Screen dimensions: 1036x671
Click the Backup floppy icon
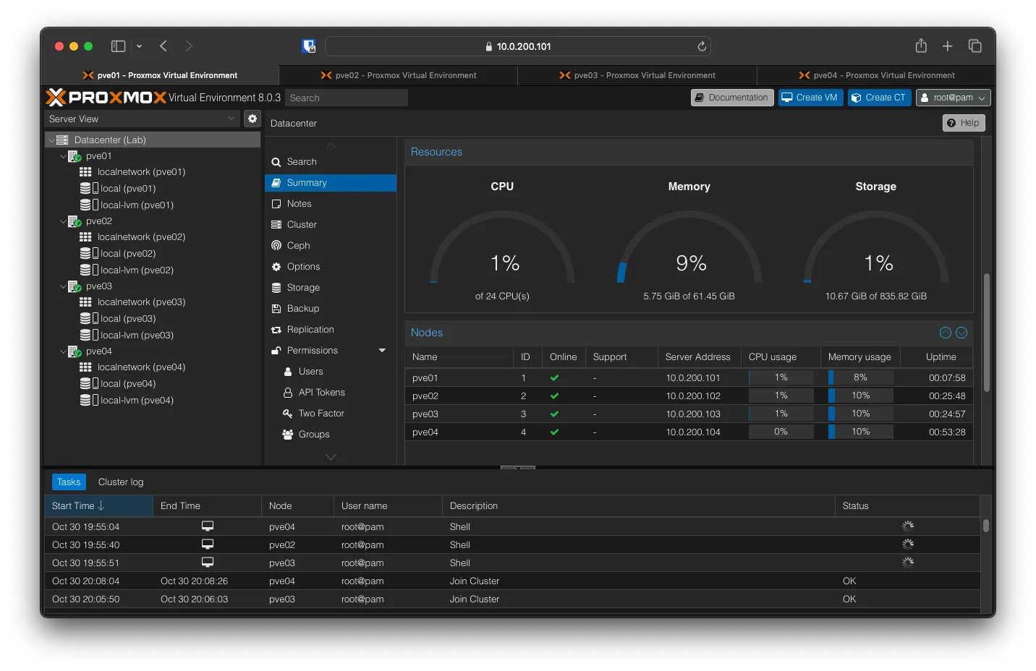coord(276,309)
